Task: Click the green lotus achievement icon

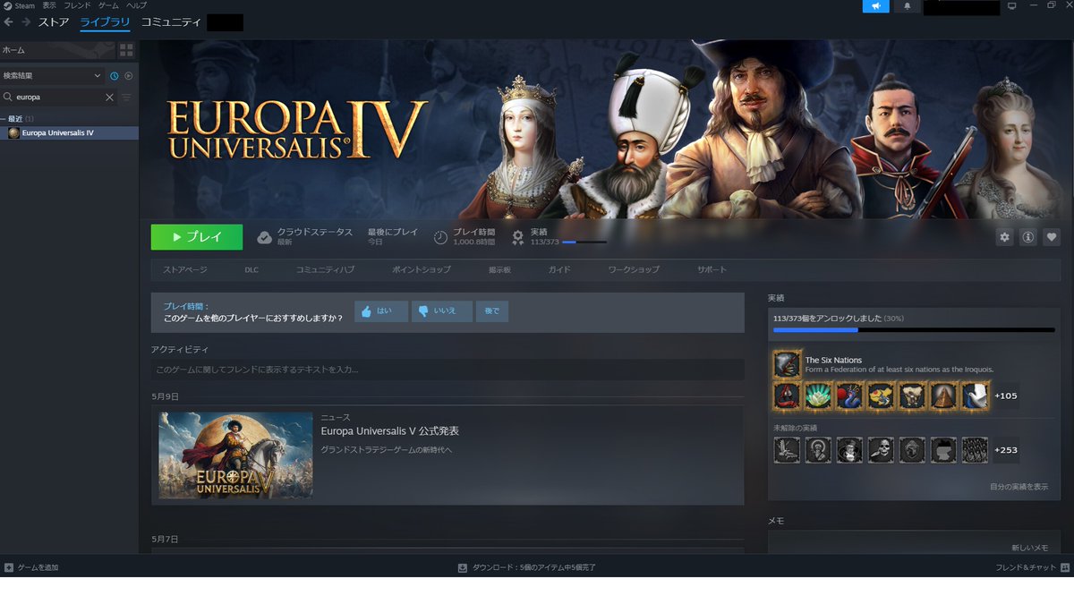Action: (818, 396)
